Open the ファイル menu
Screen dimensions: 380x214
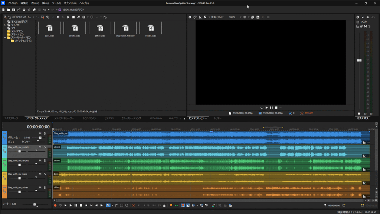click(x=12, y=3)
